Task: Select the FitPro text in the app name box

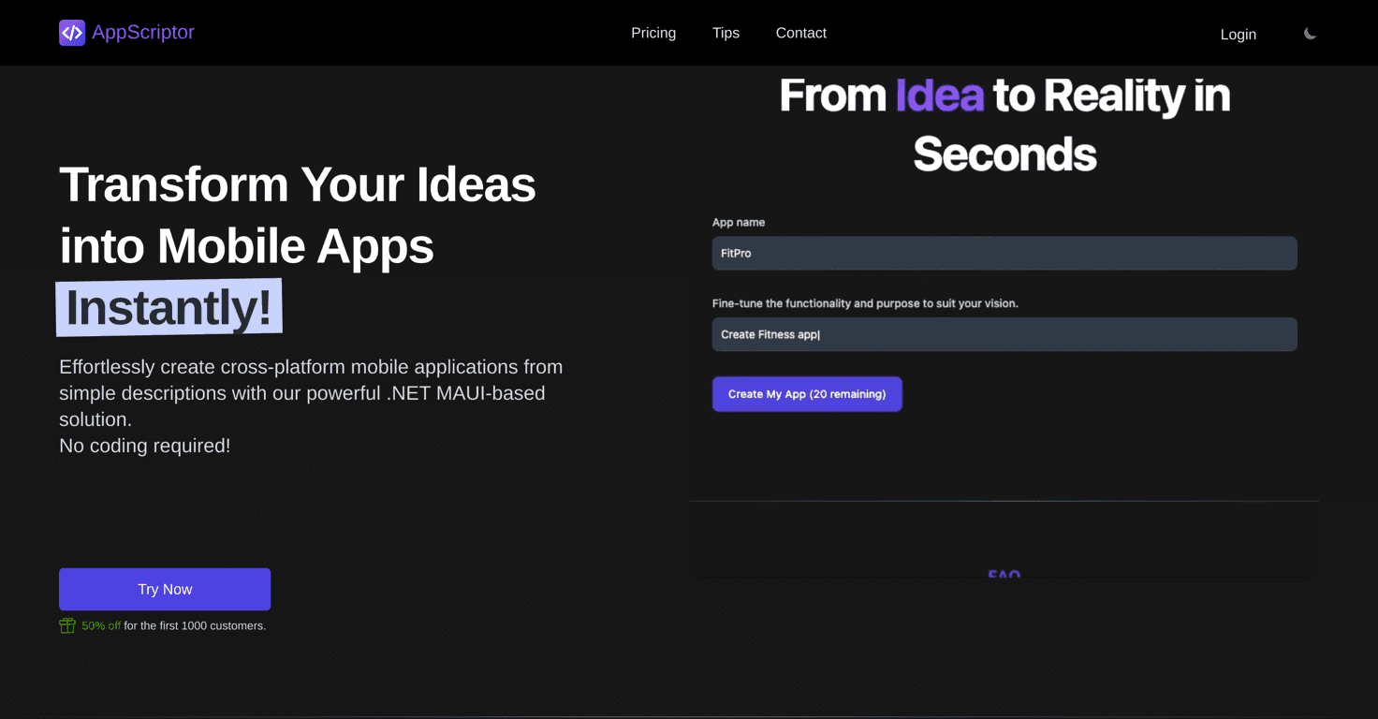Action: tap(736, 253)
